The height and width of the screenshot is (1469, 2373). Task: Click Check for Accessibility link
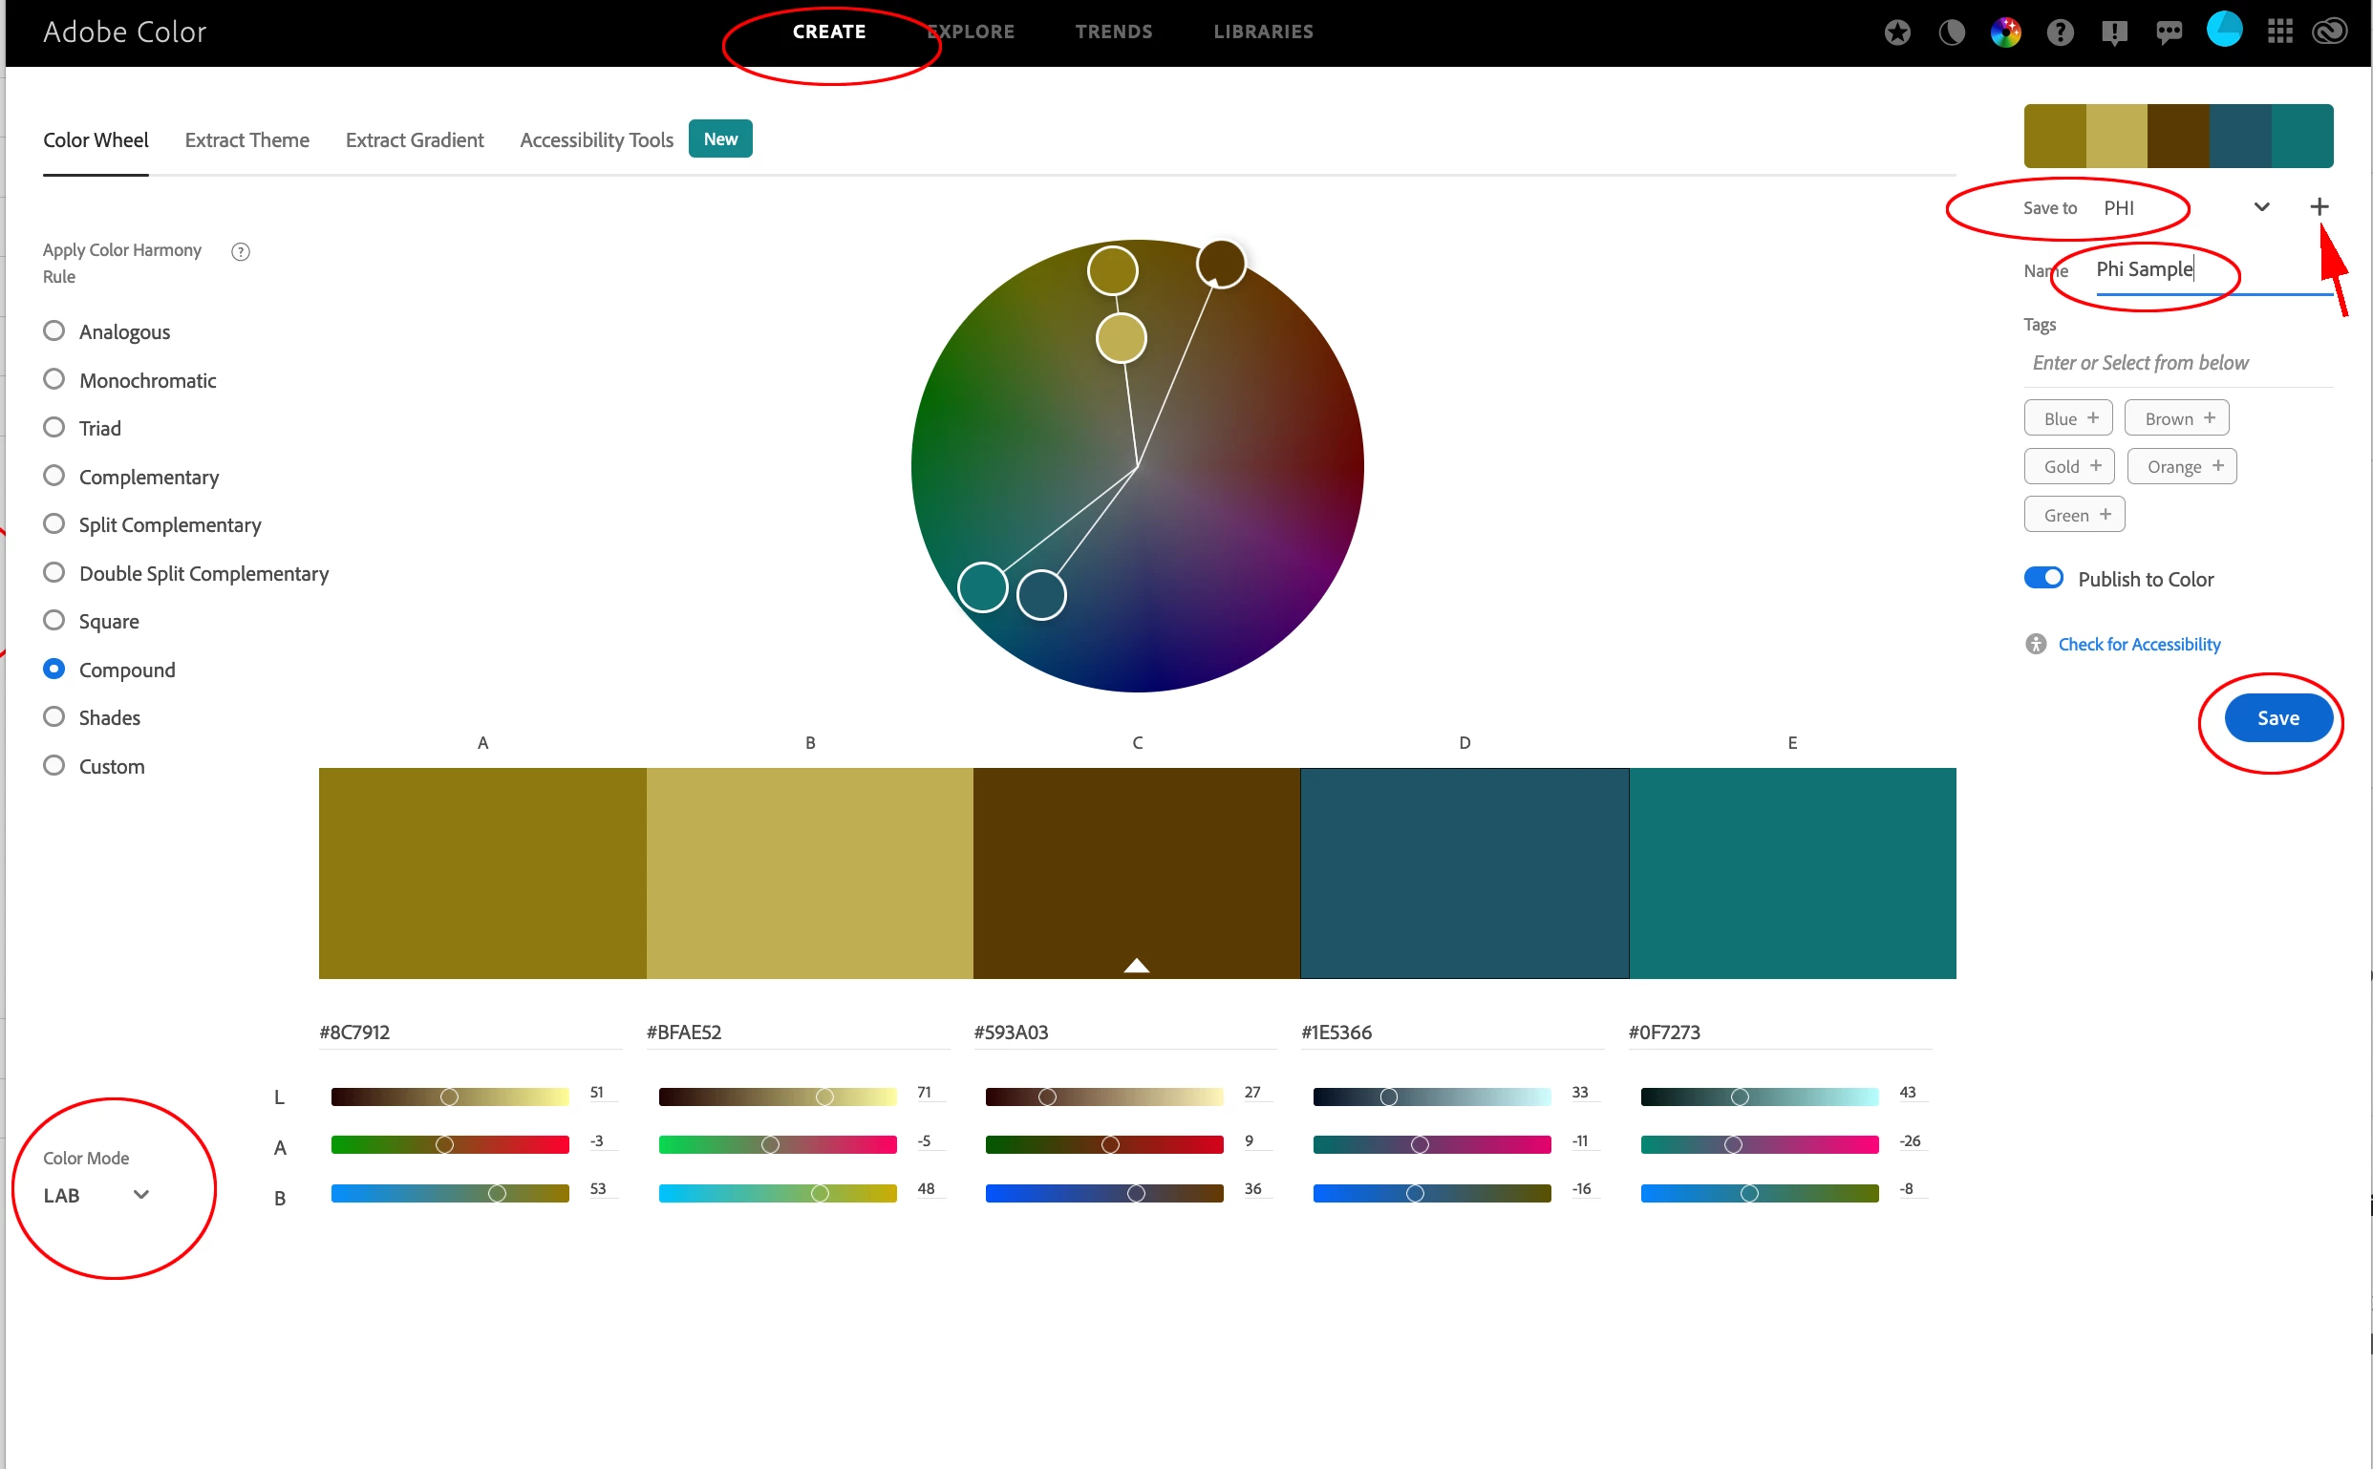point(2139,644)
